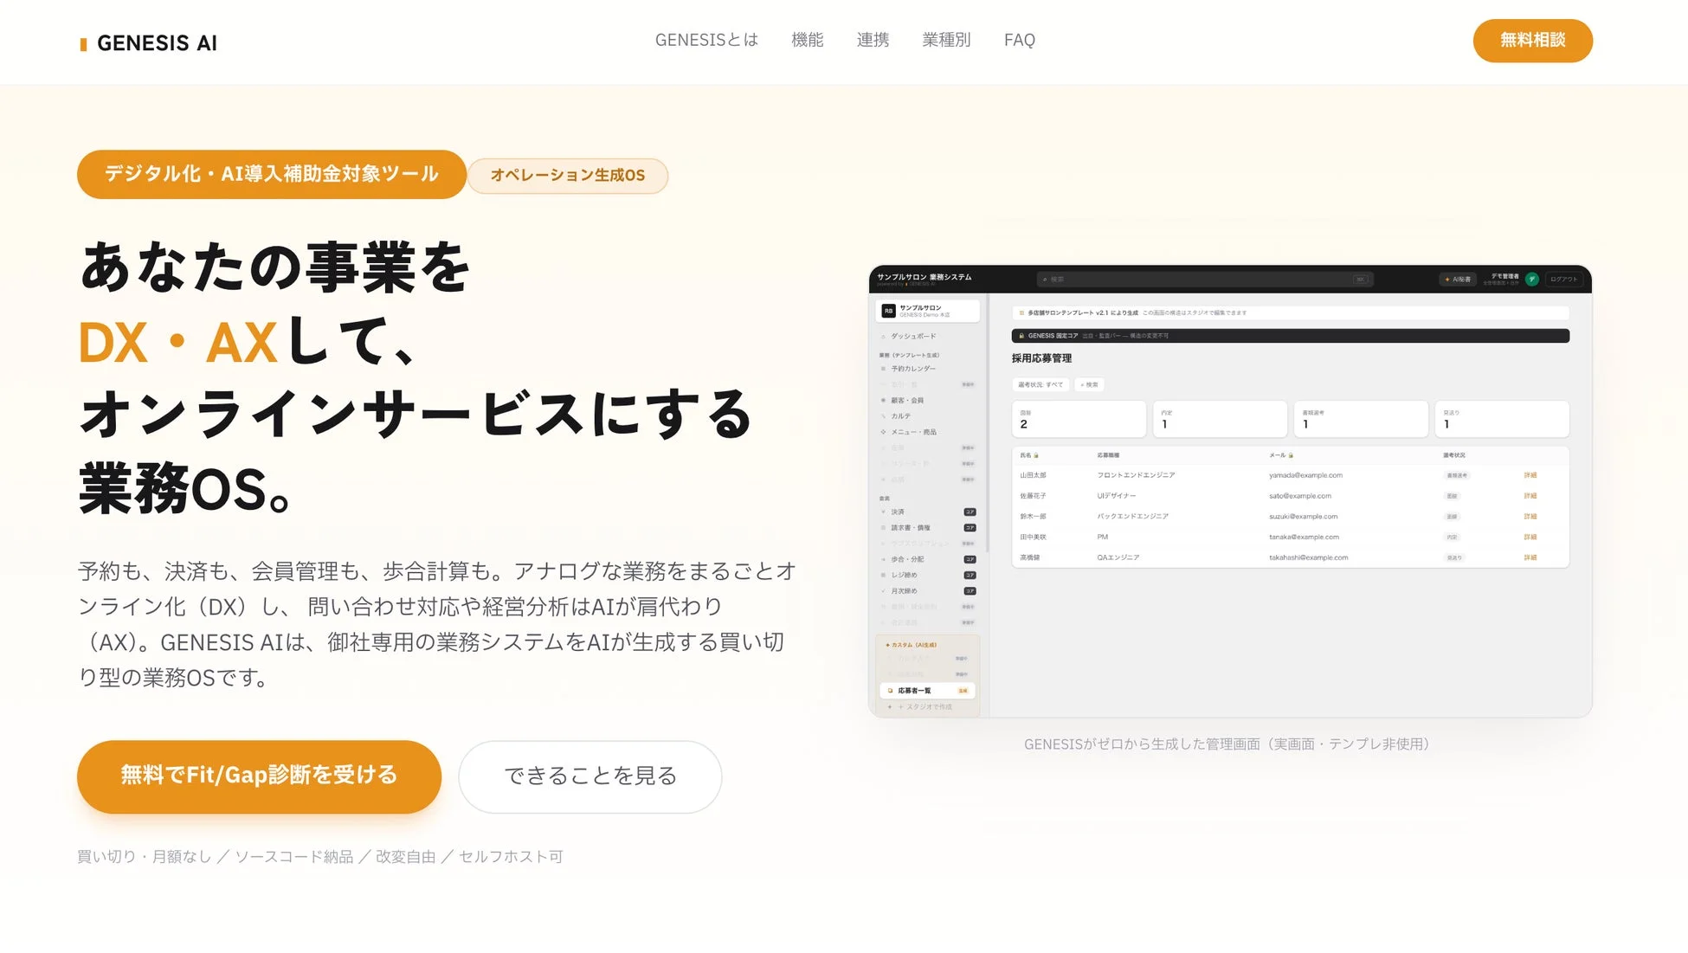Click the GENESIS 固定コア dark banner
Image resolution: width=1688 pixels, height=953 pixels.
[1290, 336]
